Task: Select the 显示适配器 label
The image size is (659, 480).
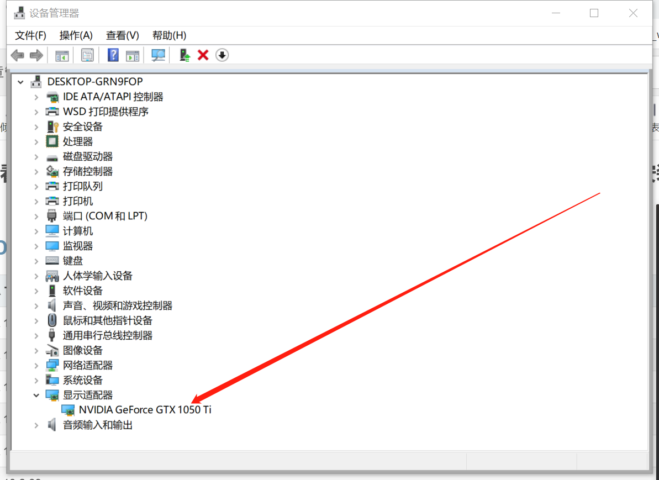Action: click(88, 395)
